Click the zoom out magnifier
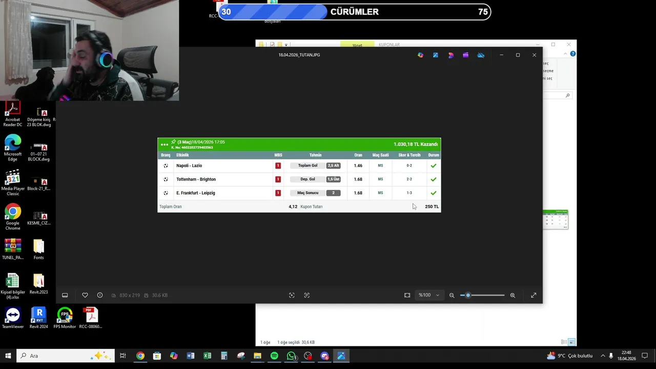The image size is (656, 369). coord(452,295)
